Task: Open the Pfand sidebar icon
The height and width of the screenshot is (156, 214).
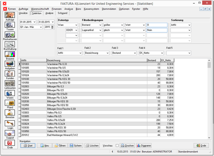Action: tap(10, 103)
